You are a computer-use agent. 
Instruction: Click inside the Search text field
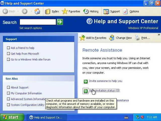click(x=38, y=22)
